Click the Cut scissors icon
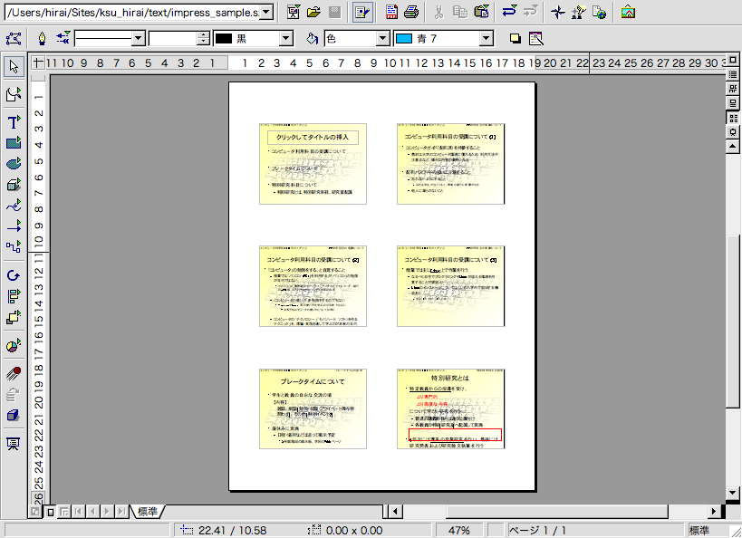The width and height of the screenshot is (742, 538). coord(438,13)
